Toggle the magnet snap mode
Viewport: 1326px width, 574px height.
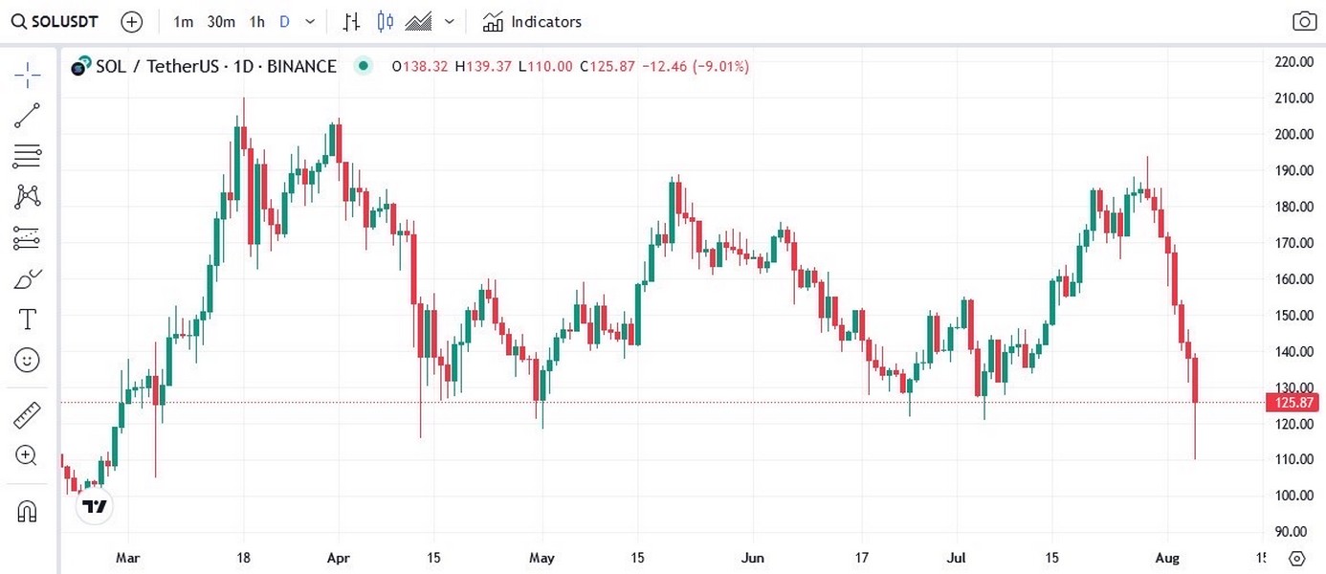pyautogui.click(x=27, y=511)
